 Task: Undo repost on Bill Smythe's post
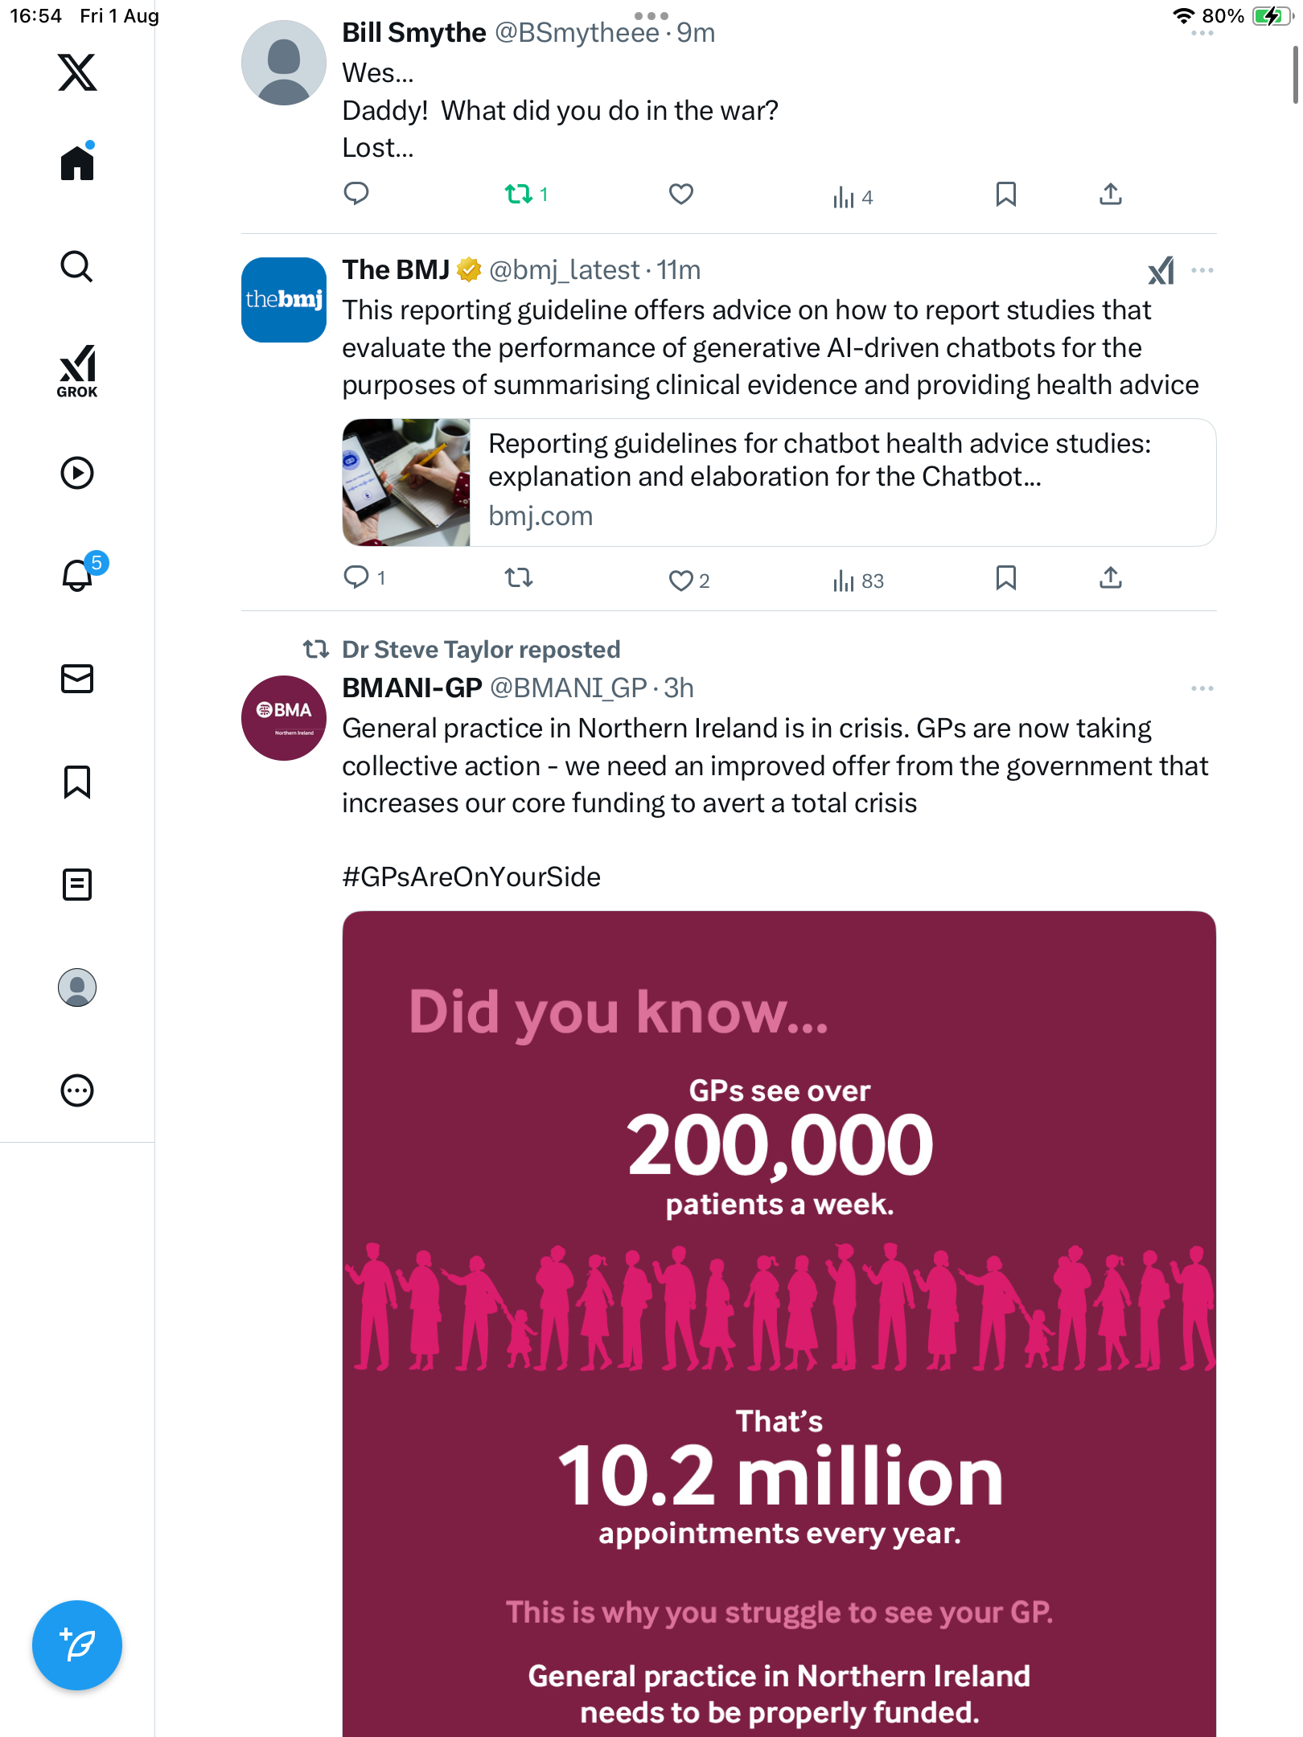tap(519, 194)
